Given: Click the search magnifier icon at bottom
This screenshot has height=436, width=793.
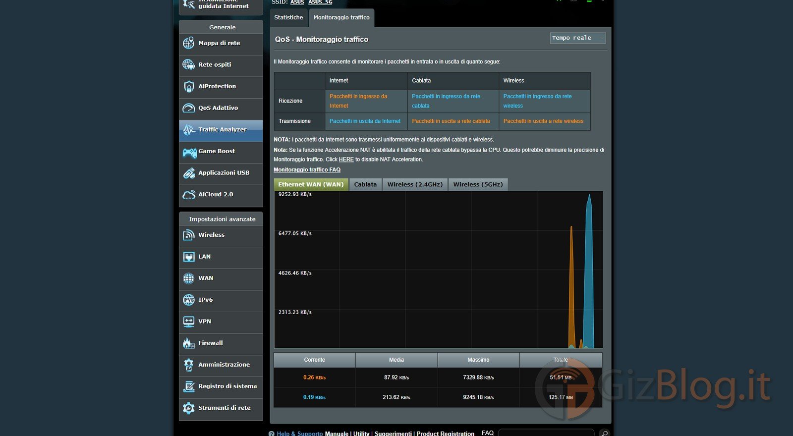Looking at the screenshot, I should pos(604,433).
